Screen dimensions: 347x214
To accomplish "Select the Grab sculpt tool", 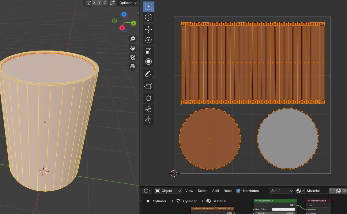I will 149,98.
